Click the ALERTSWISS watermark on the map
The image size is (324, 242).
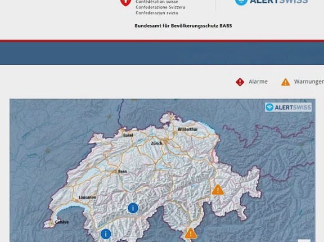pos(288,107)
